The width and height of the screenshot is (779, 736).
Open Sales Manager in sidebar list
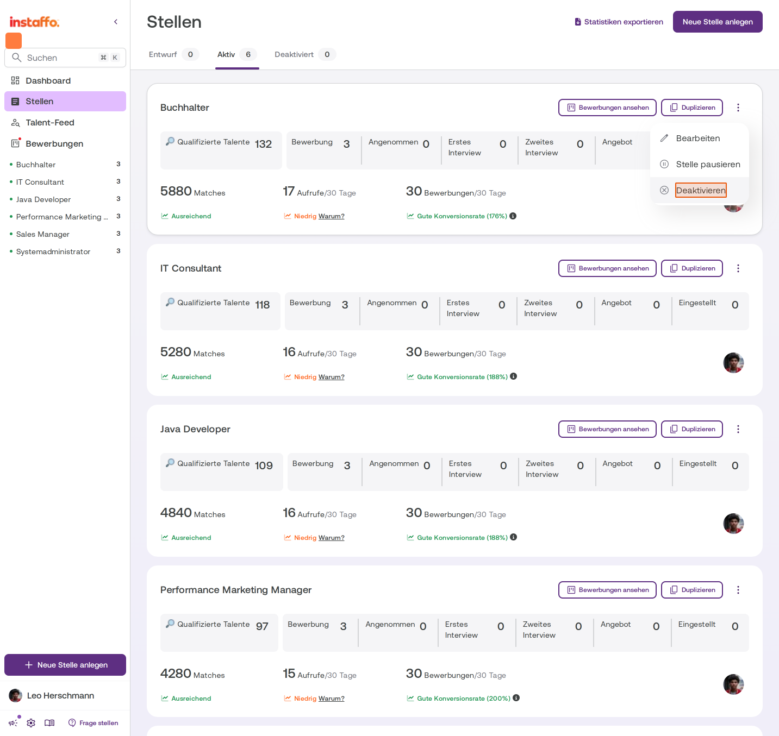point(65,234)
